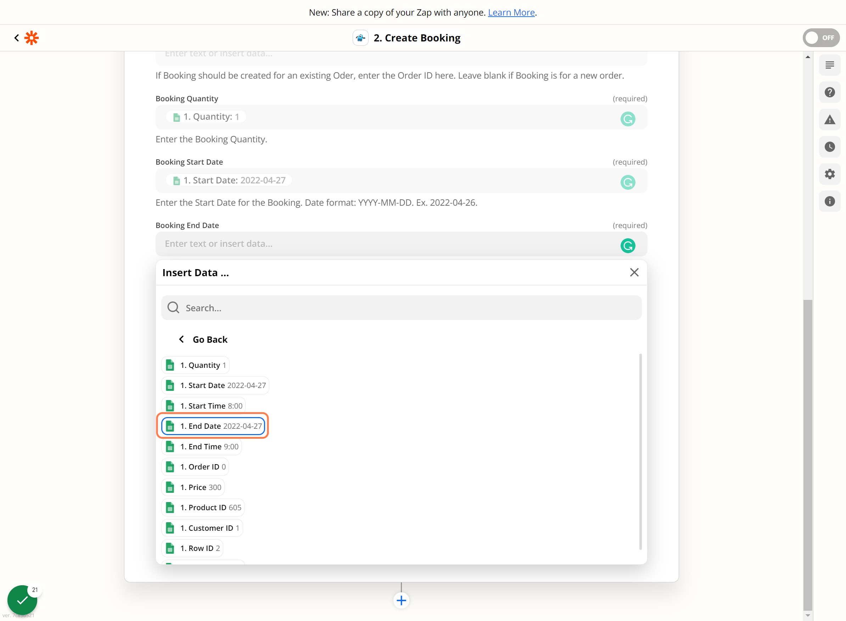Viewport: 846px width, 621px height.
Task: Insert the 1. Price 300 item
Action: pyautogui.click(x=193, y=487)
